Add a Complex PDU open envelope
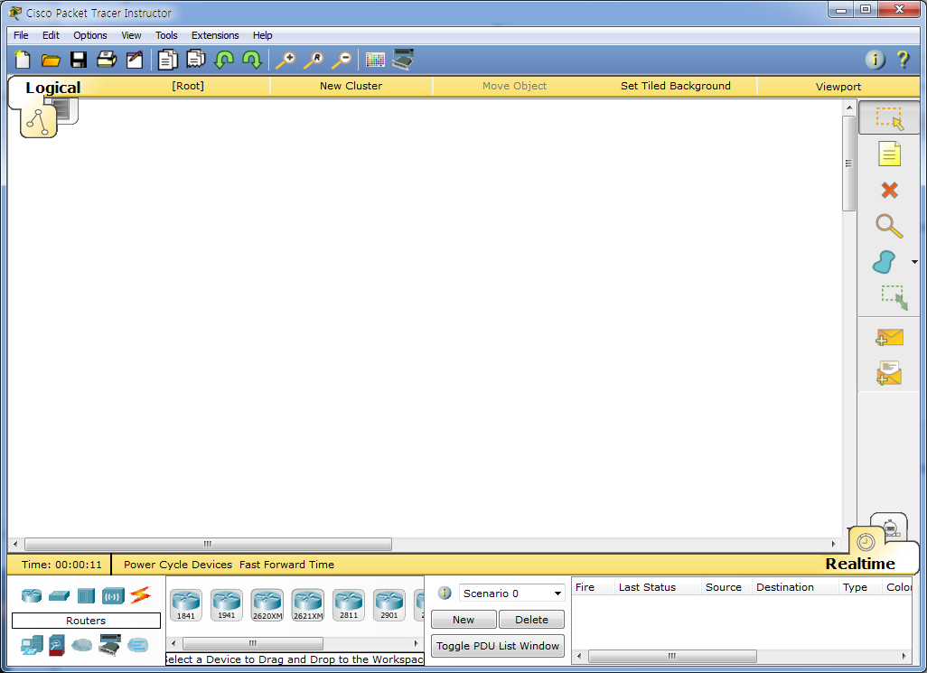This screenshot has width=927, height=673. (x=889, y=373)
